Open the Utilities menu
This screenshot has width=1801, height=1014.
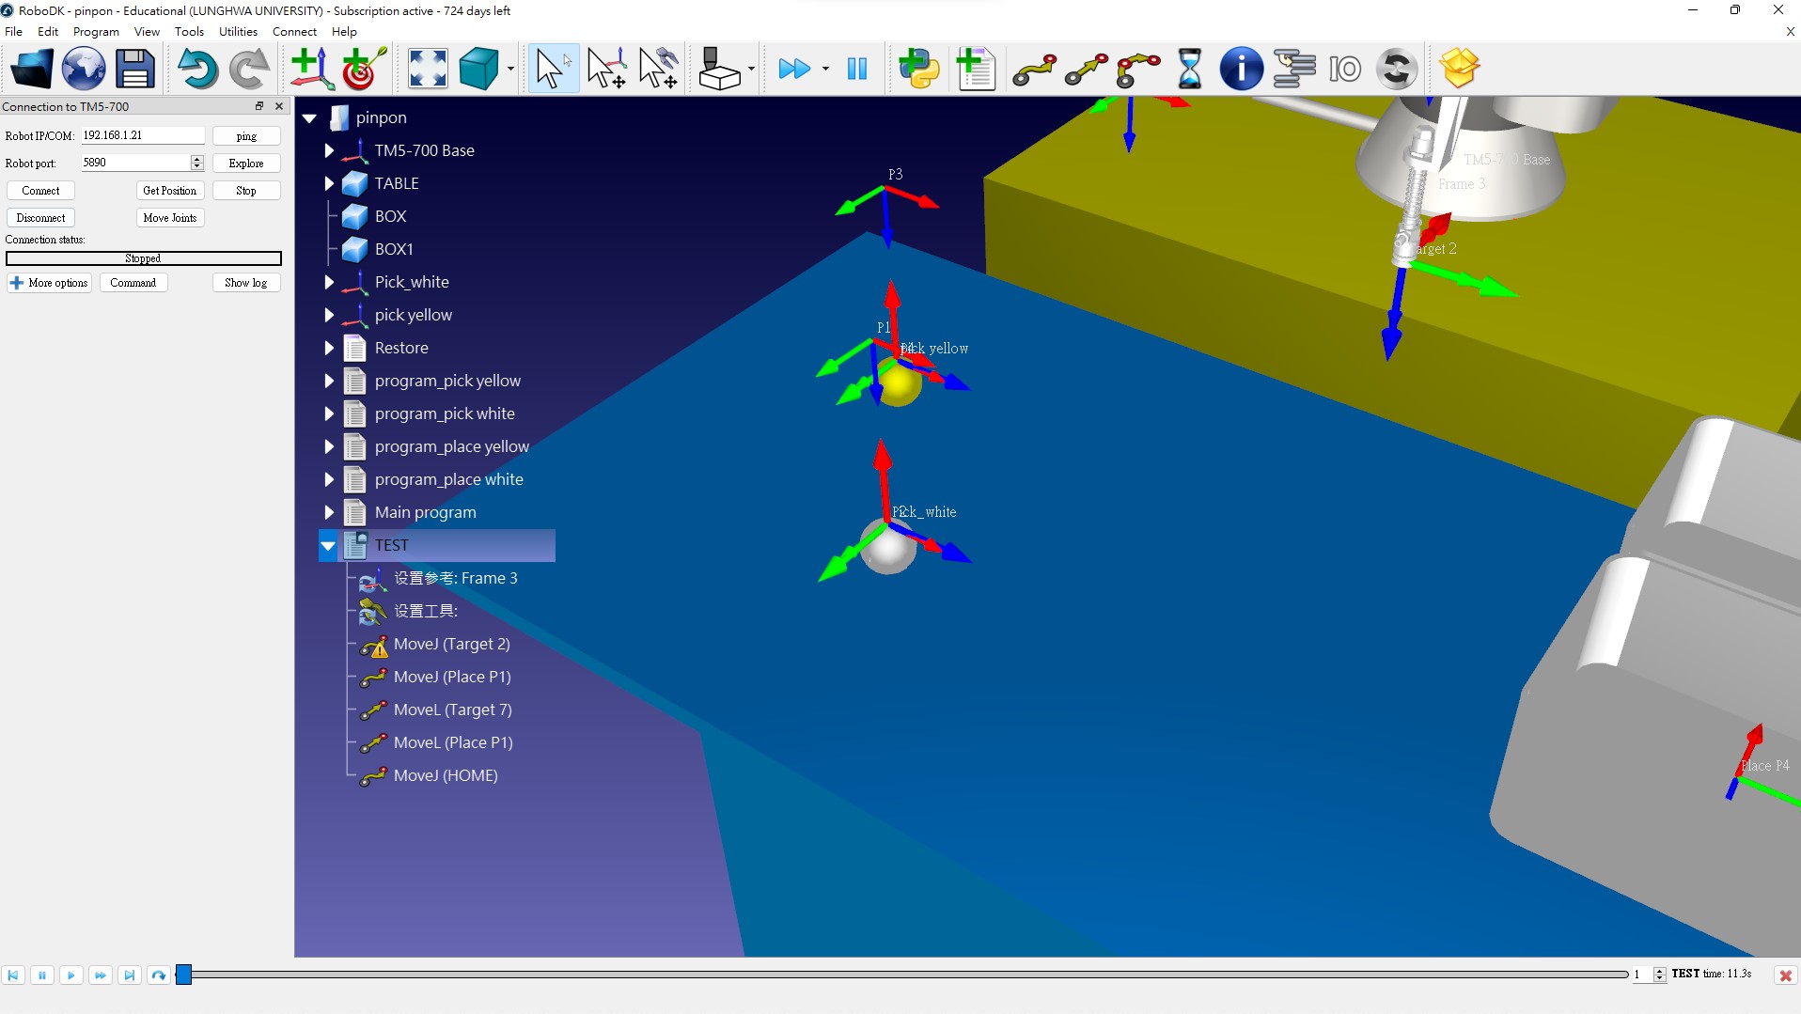point(238,31)
